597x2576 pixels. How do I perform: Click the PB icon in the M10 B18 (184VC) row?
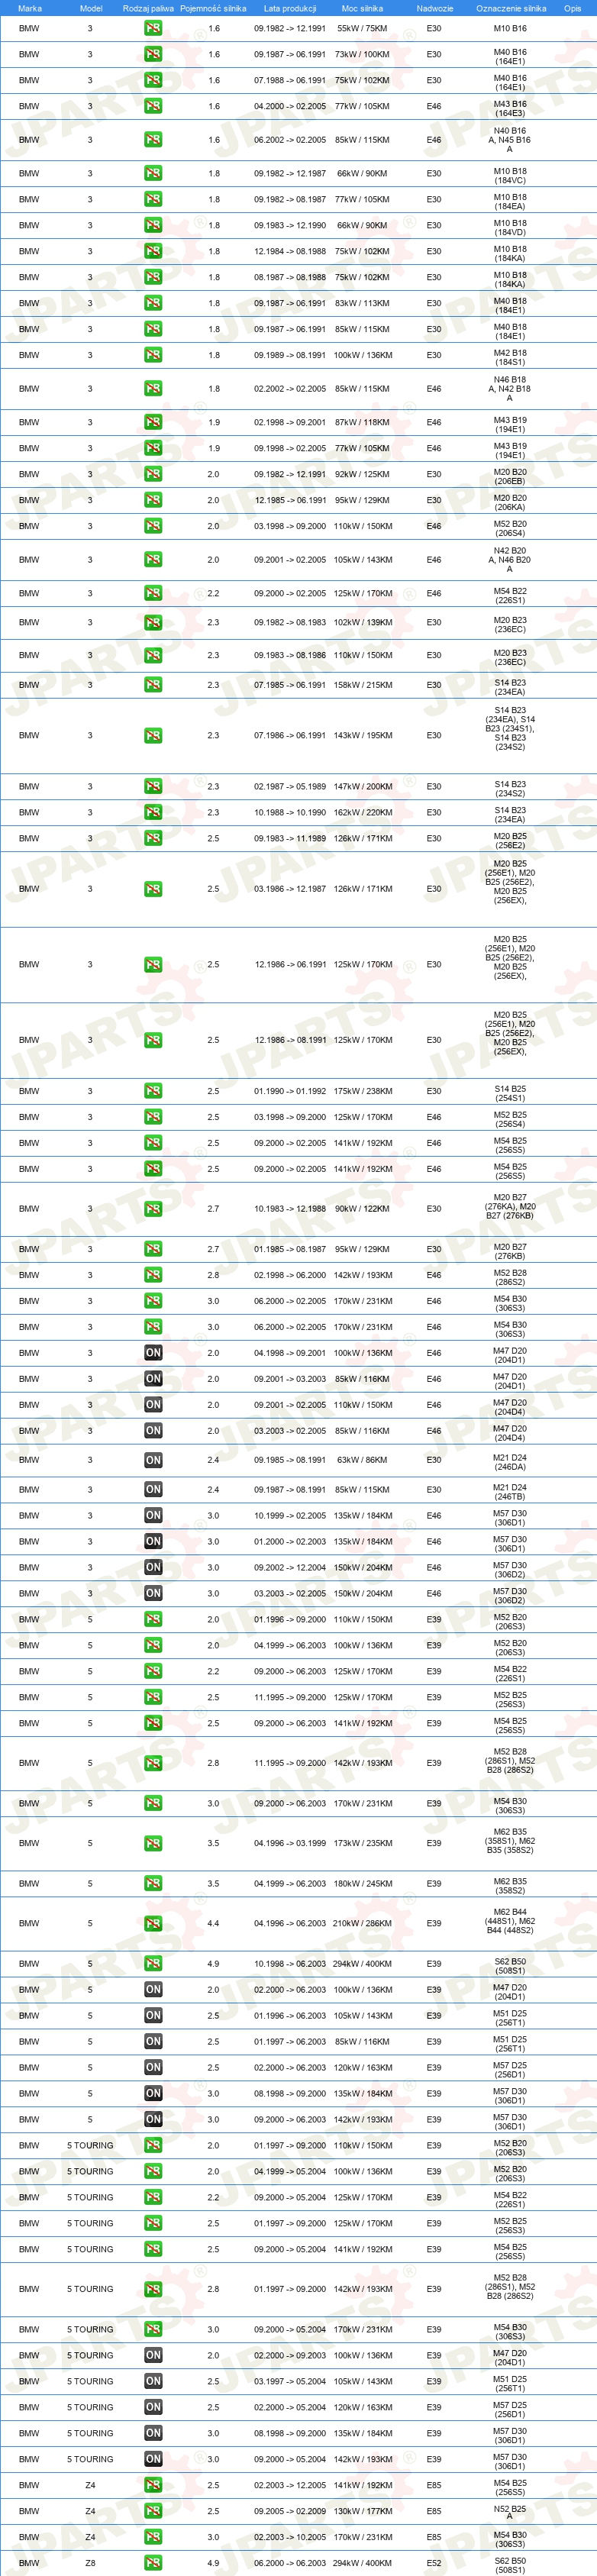click(x=153, y=173)
